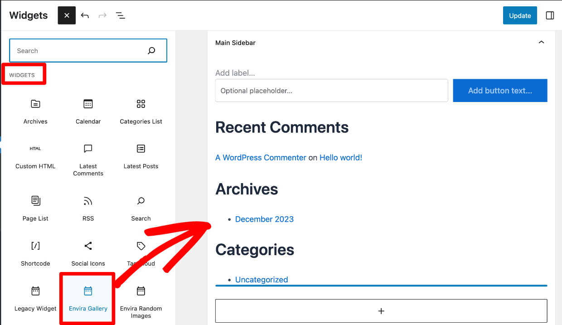Insert a Custom HTML widget
The width and height of the screenshot is (562, 325).
point(35,156)
